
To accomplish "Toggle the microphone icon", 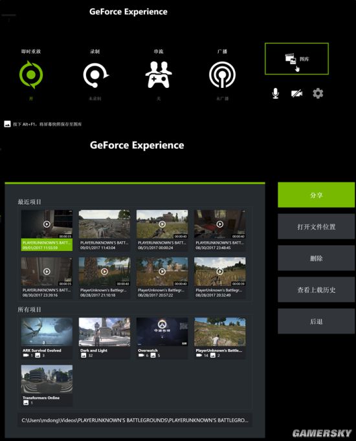I will pyautogui.click(x=276, y=93).
